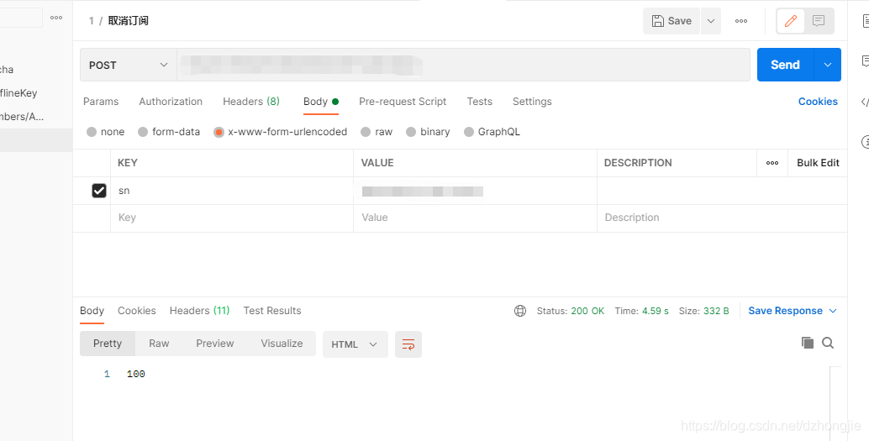The height and width of the screenshot is (441, 869).
Task: Switch to Raw response view
Action: click(159, 344)
